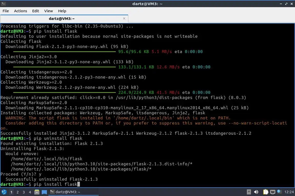Click 'Installing collected packages' line

(103, 113)
